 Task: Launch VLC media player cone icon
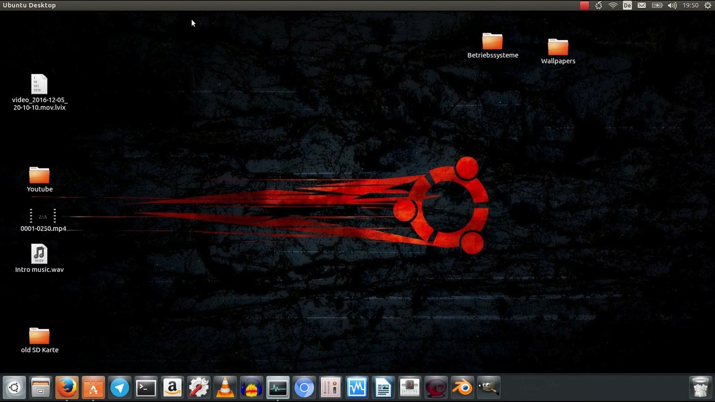[x=225, y=387]
